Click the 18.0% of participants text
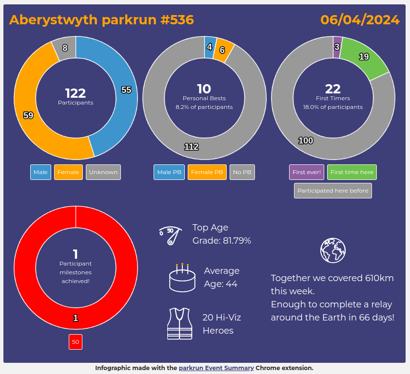 (333, 107)
